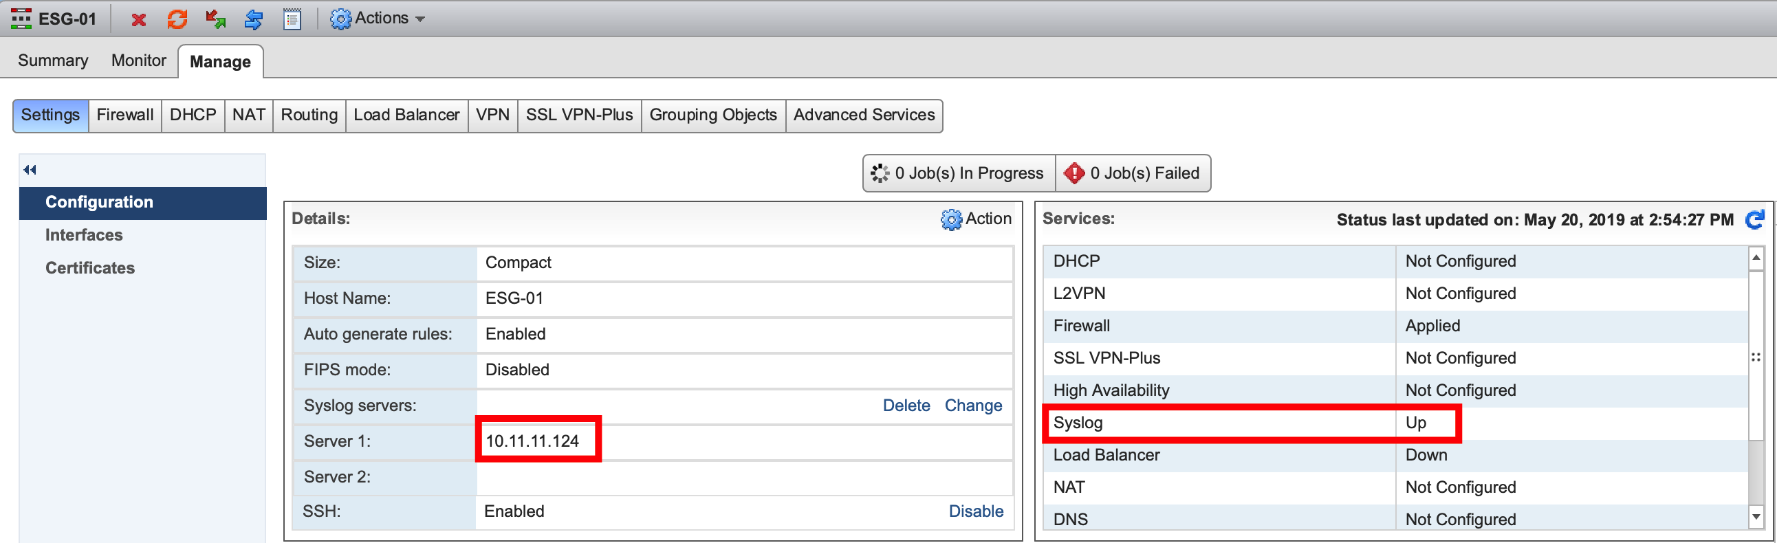Click Change for Syslog servers
1777x543 pixels.
point(972,405)
